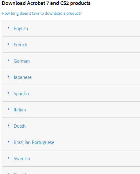Expand the Italian section arrow

pos(9,109)
